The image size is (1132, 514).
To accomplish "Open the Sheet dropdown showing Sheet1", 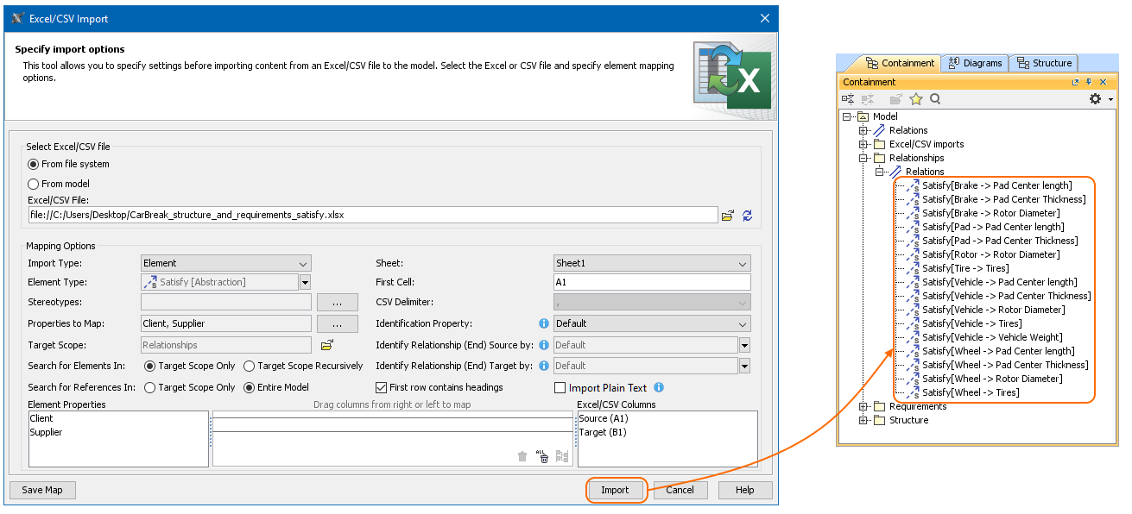I will 652,264.
